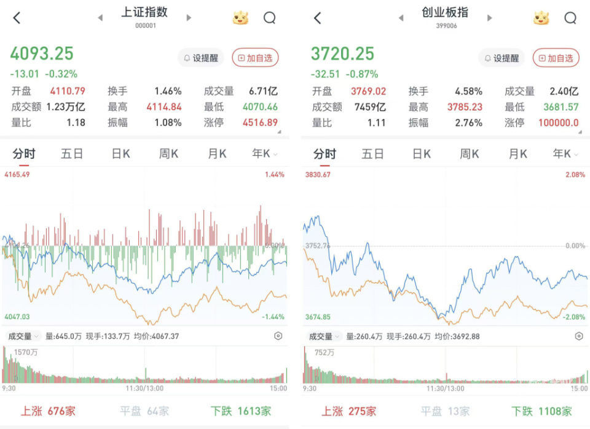Expand 成交量 indicator dropdown on 上证指数
Screen dimensions: 590x429
tap(23, 336)
